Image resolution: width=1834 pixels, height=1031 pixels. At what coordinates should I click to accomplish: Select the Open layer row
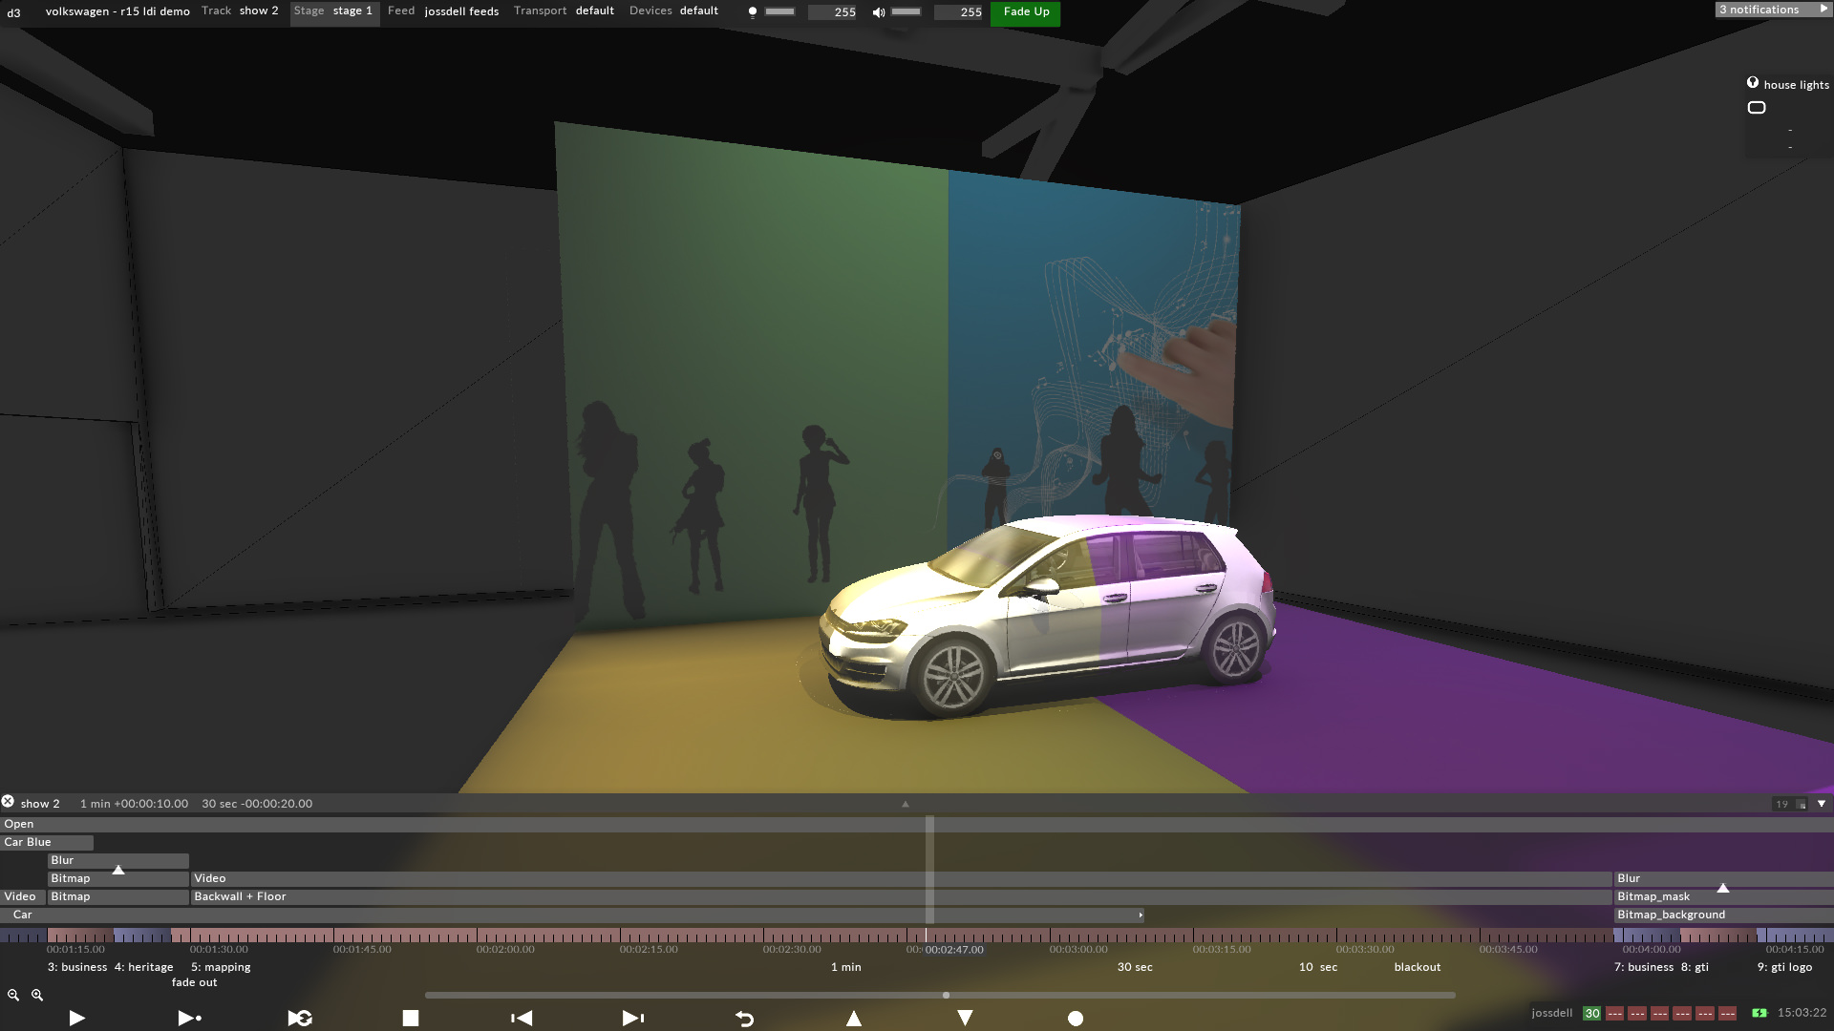click(x=917, y=824)
